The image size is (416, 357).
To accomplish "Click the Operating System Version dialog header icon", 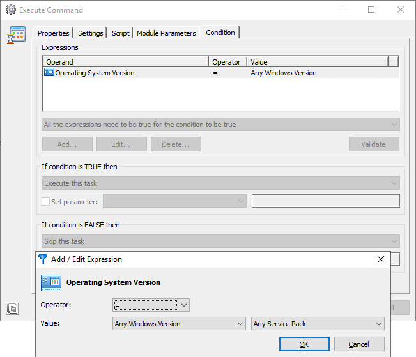I will 51,282.
